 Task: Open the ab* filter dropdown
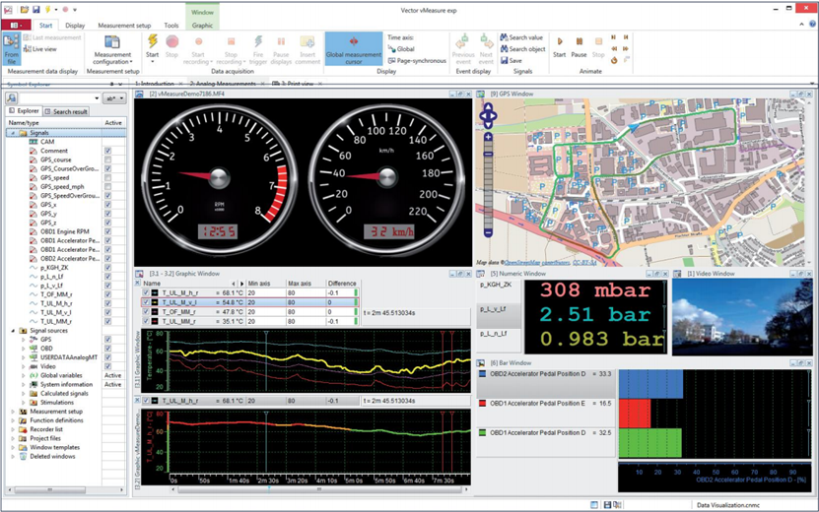pos(114,98)
